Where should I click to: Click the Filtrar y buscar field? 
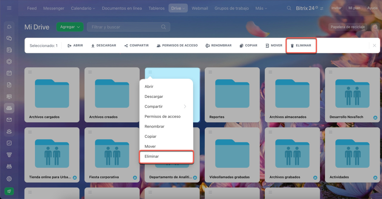coord(129,27)
